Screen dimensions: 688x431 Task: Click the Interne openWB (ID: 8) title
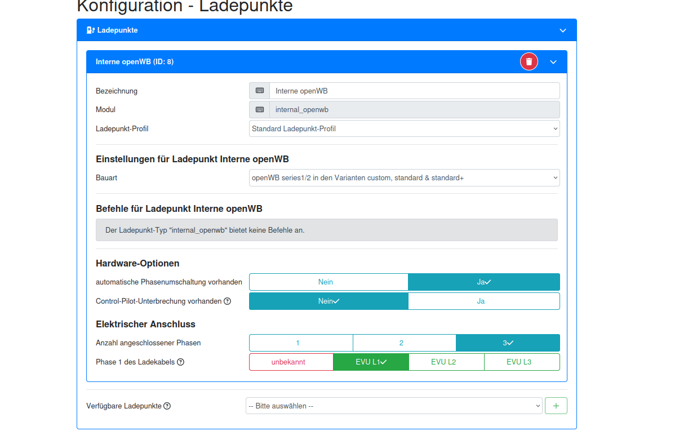[135, 62]
